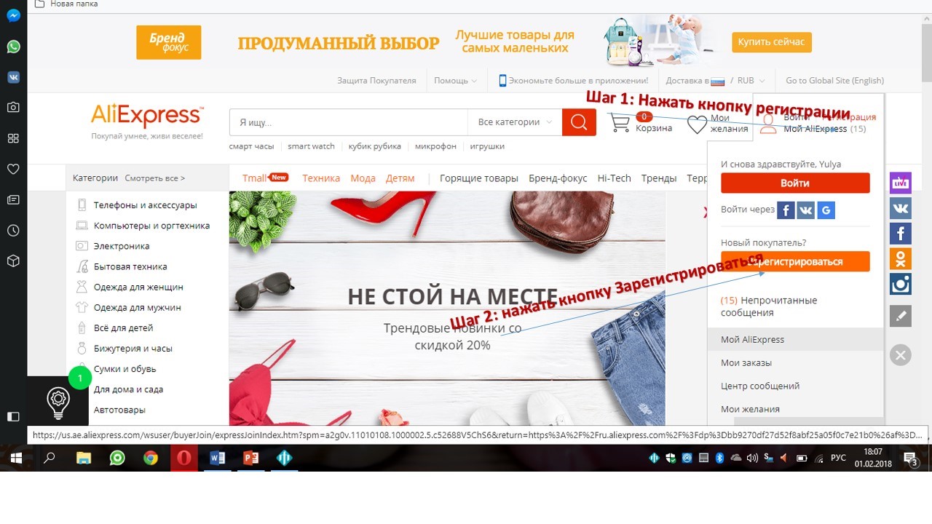Open File Explorer from taskbar
This screenshot has height=524, width=932.
(x=84, y=458)
